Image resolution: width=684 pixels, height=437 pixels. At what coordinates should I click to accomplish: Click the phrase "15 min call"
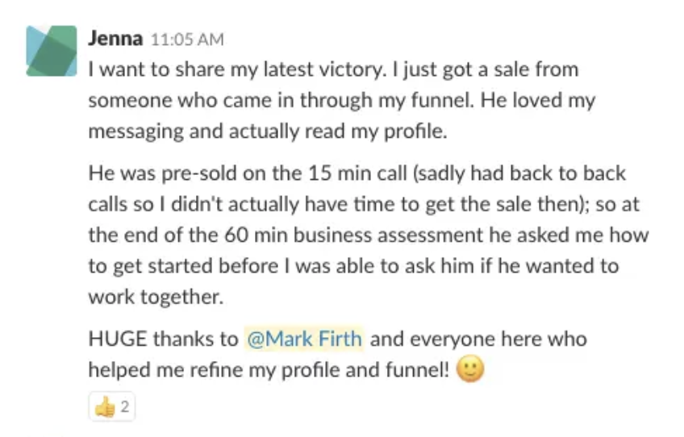[x=357, y=173]
